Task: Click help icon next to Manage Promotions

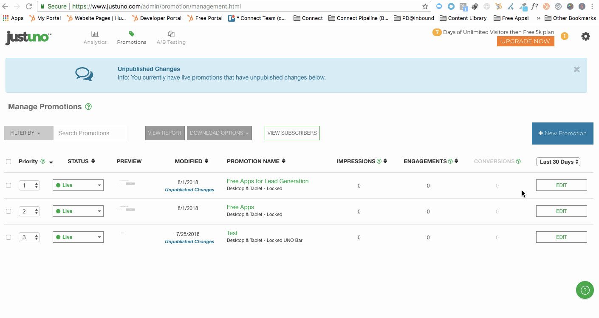Action: pyautogui.click(x=88, y=107)
